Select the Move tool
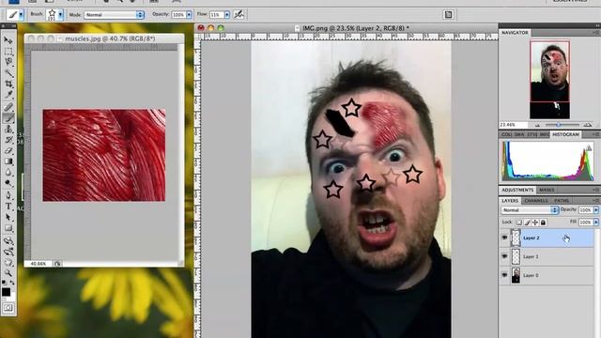 point(8,40)
